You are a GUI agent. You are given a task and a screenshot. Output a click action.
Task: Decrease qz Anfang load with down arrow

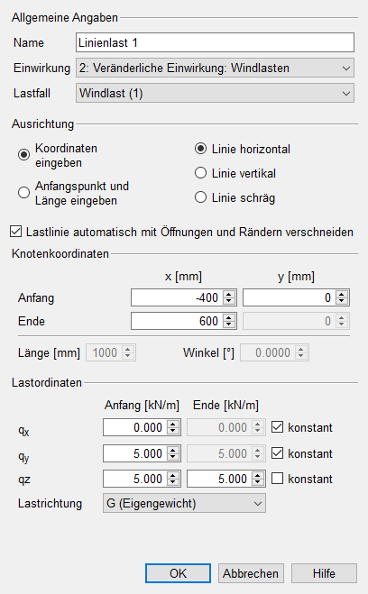[173, 482]
